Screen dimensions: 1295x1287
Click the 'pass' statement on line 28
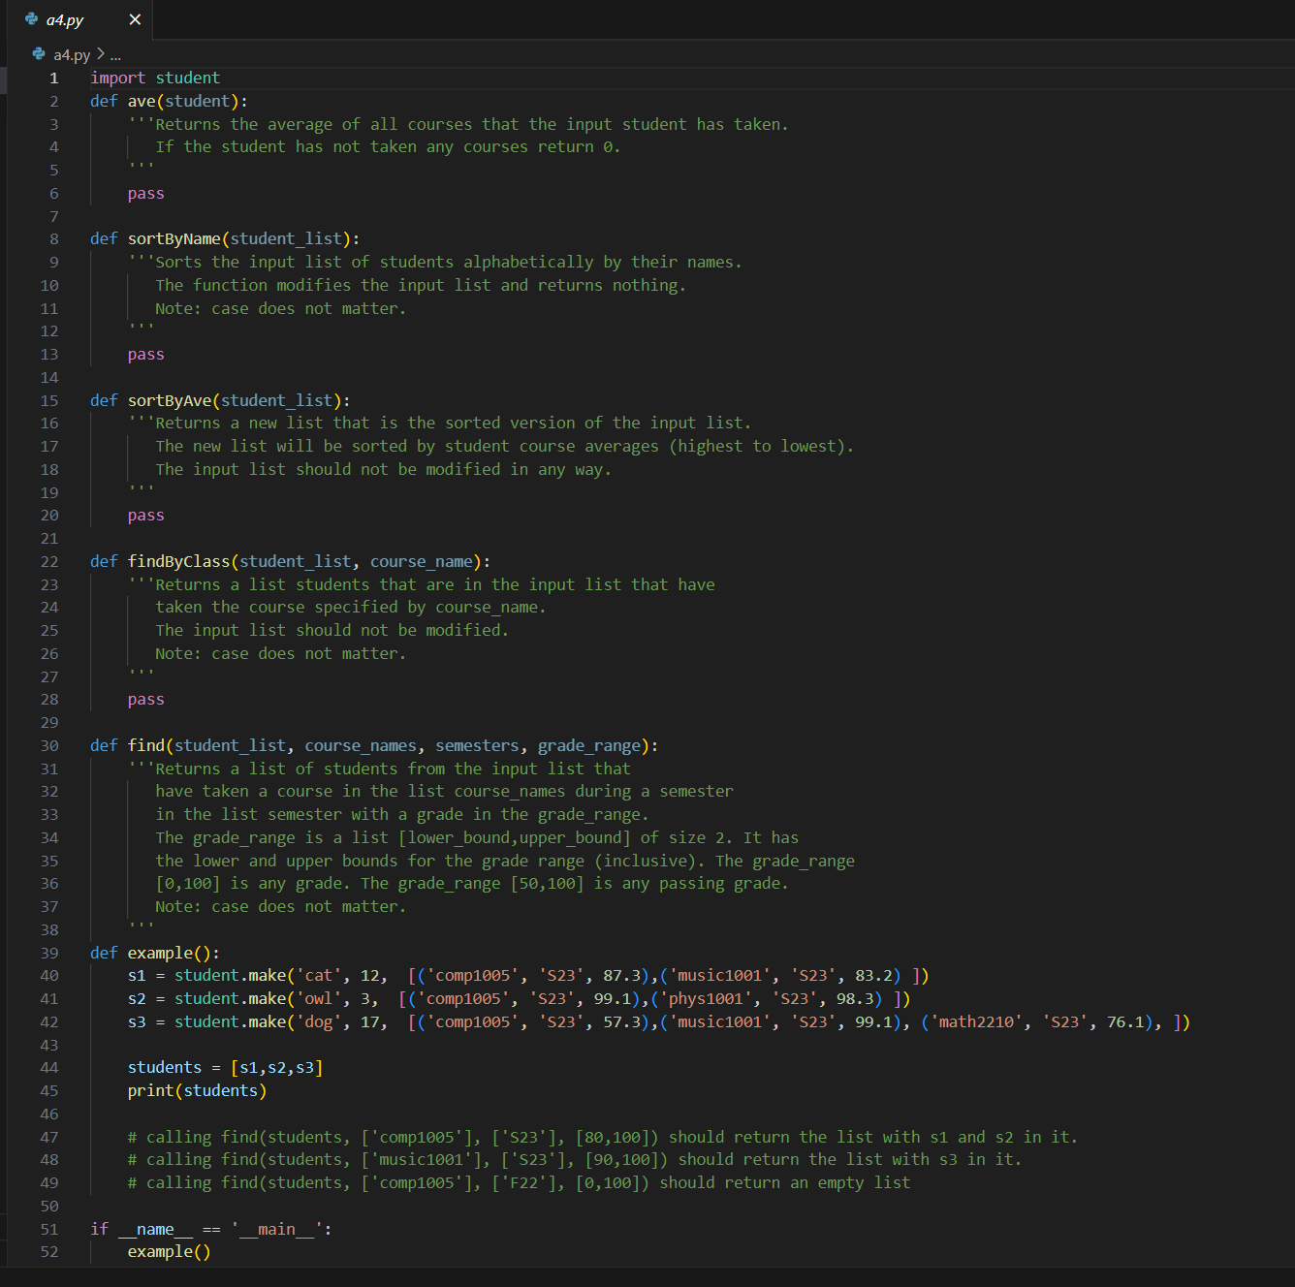pyautogui.click(x=146, y=700)
